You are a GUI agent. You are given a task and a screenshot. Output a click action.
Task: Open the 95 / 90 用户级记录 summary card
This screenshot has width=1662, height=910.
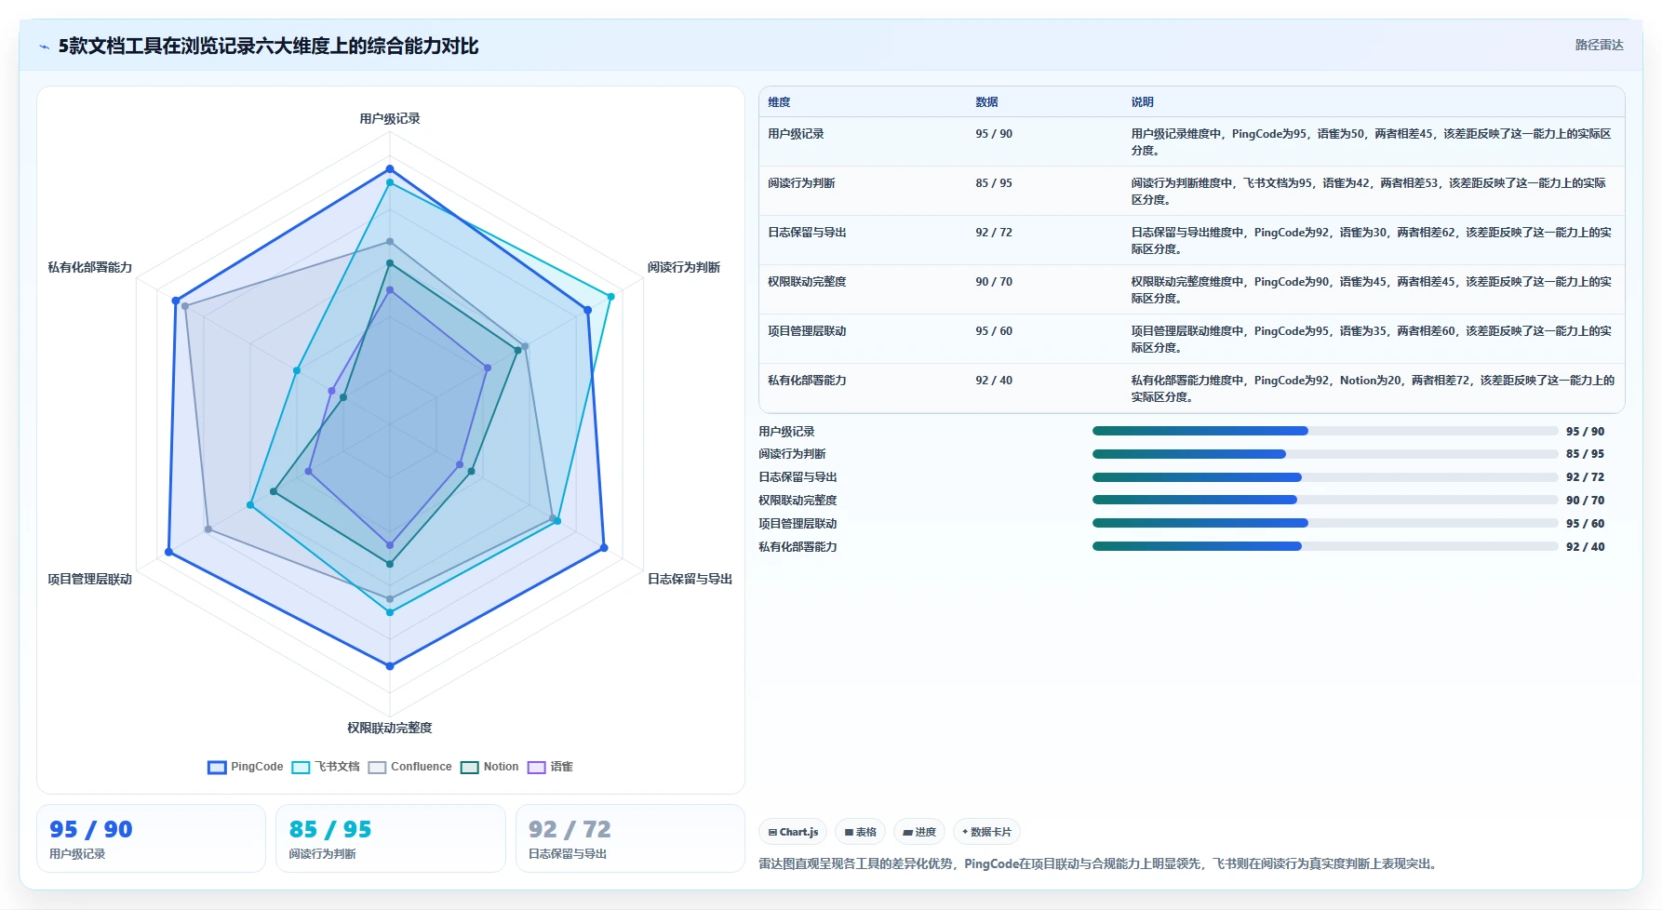click(x=151, y=838)
